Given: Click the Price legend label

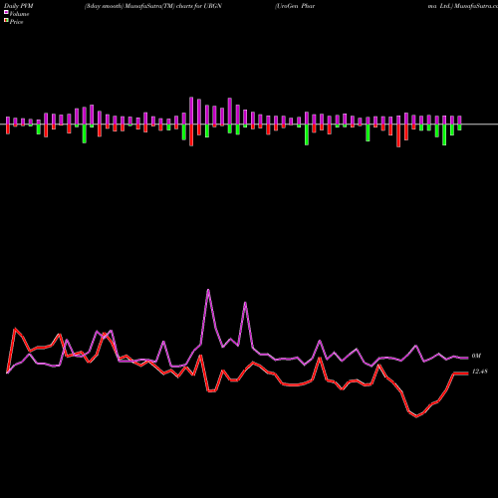Looking at the screenshot, I should pos(16,22).
